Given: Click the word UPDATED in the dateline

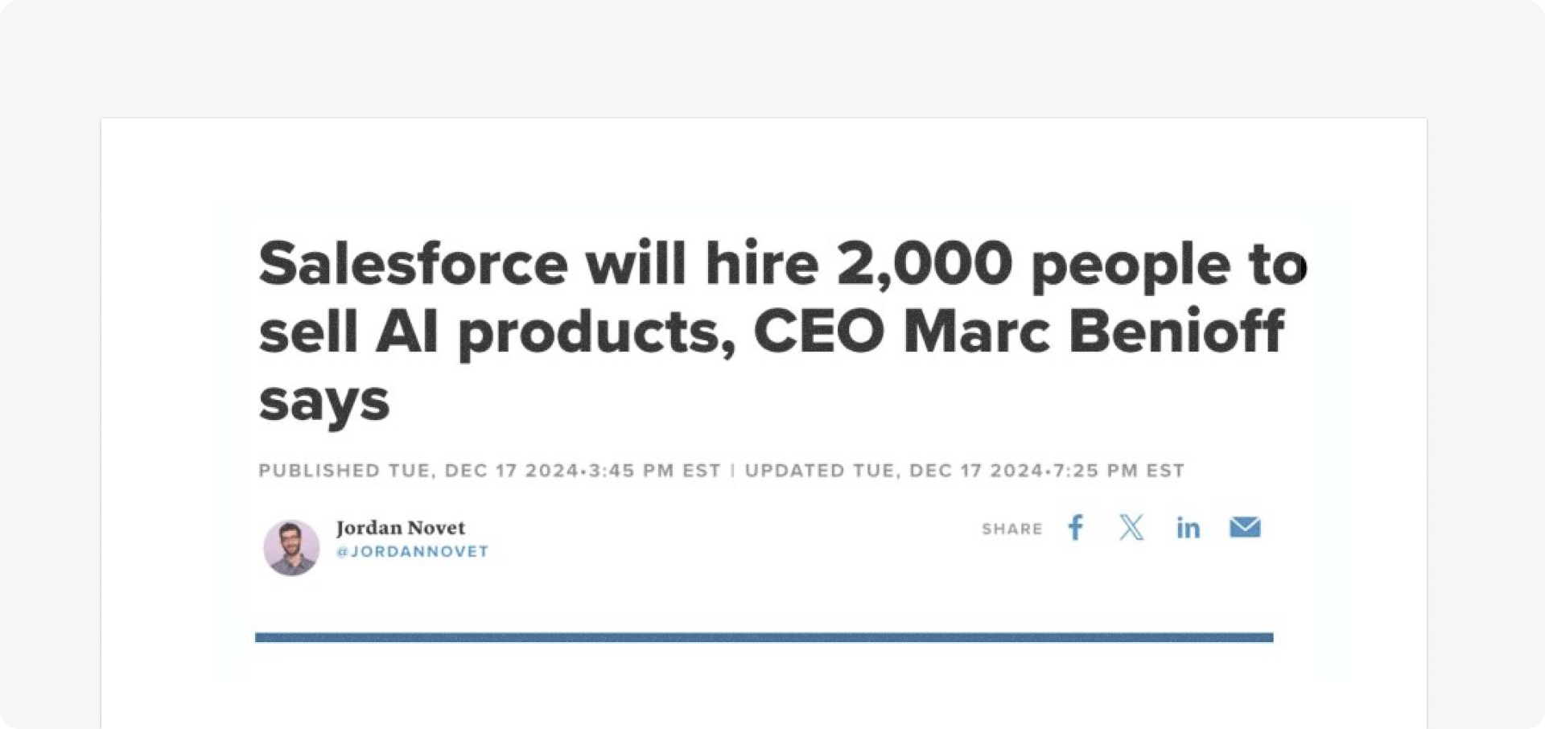Looking at the screenshot, I should (x=794, y=471).
